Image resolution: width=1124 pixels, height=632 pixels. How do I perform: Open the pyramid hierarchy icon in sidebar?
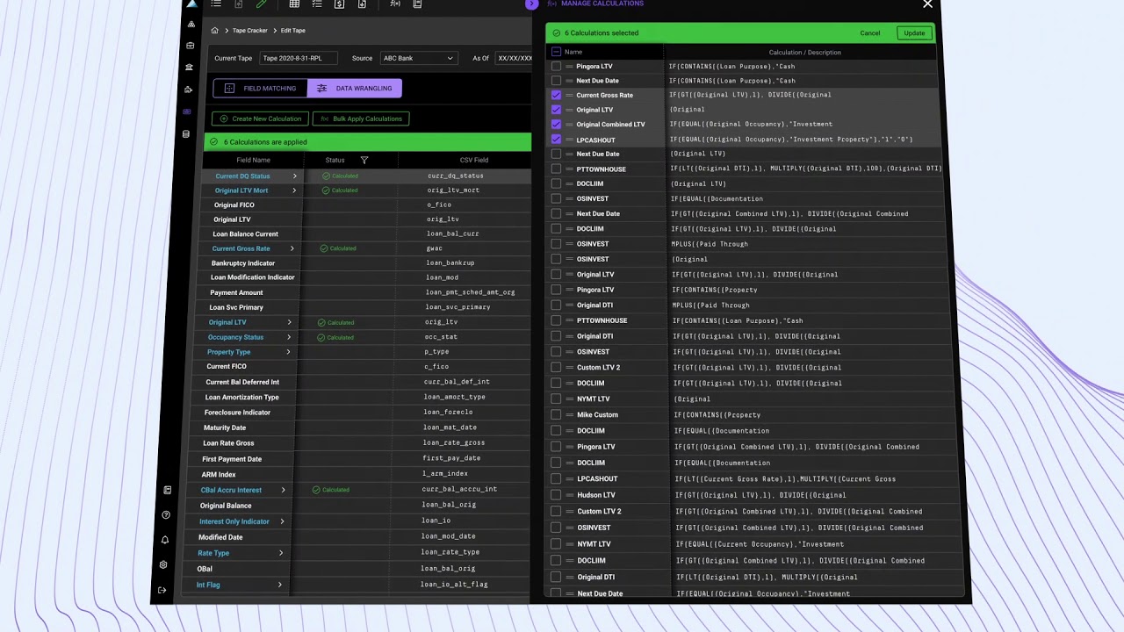(x=191, y=25)
